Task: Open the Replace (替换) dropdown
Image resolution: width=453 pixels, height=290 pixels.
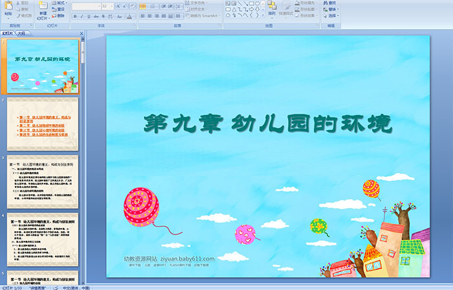Action: point(331,9)
